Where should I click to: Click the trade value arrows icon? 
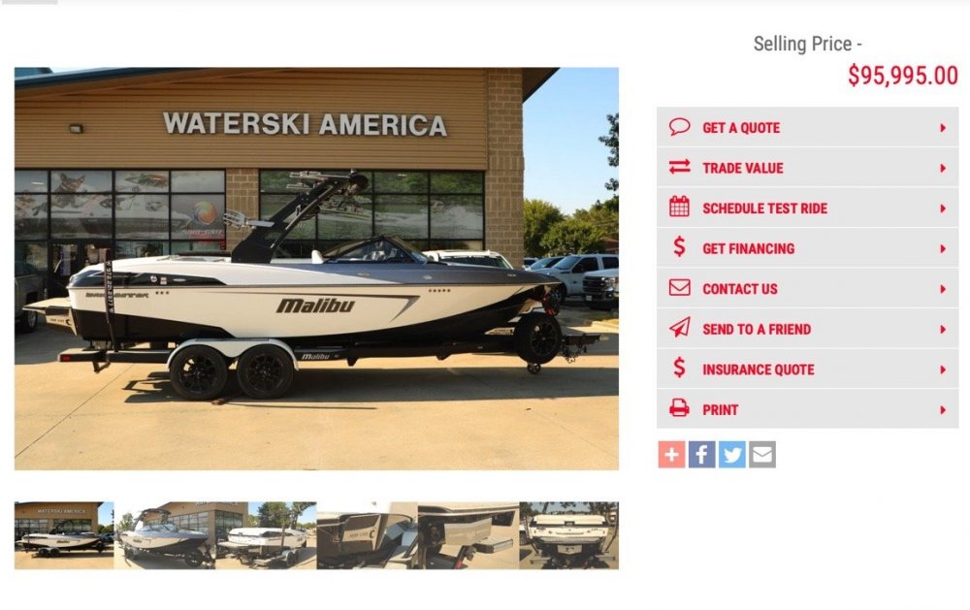[x=679, y=167]
